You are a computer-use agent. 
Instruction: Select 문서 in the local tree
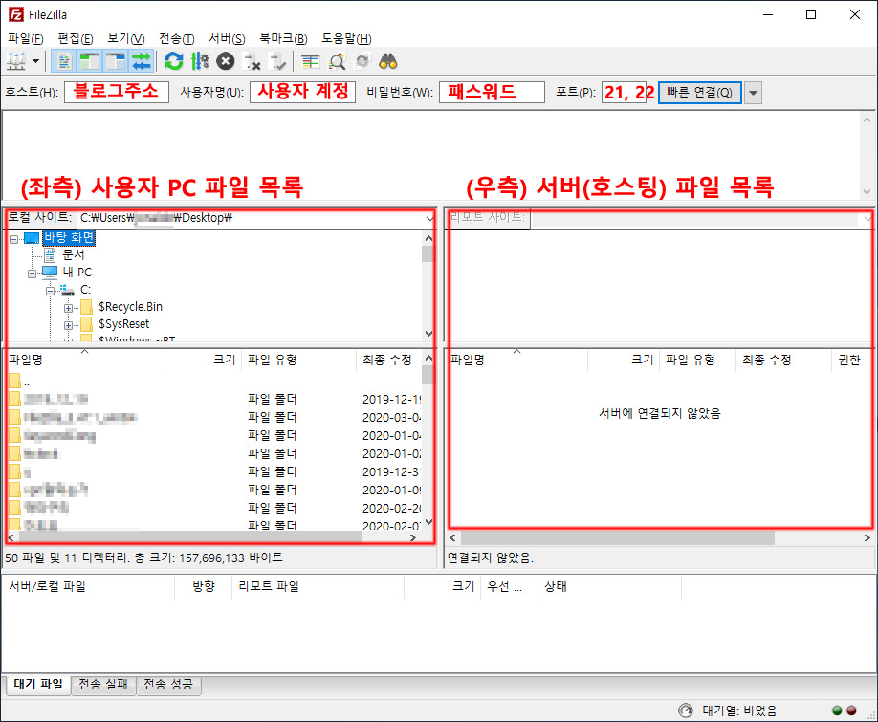coord(74,255)
